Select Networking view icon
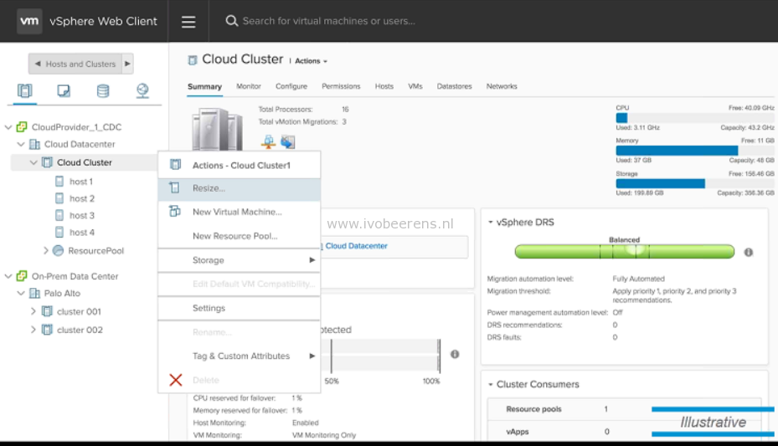Screen dimensions: 778x446 coord(142,90)
